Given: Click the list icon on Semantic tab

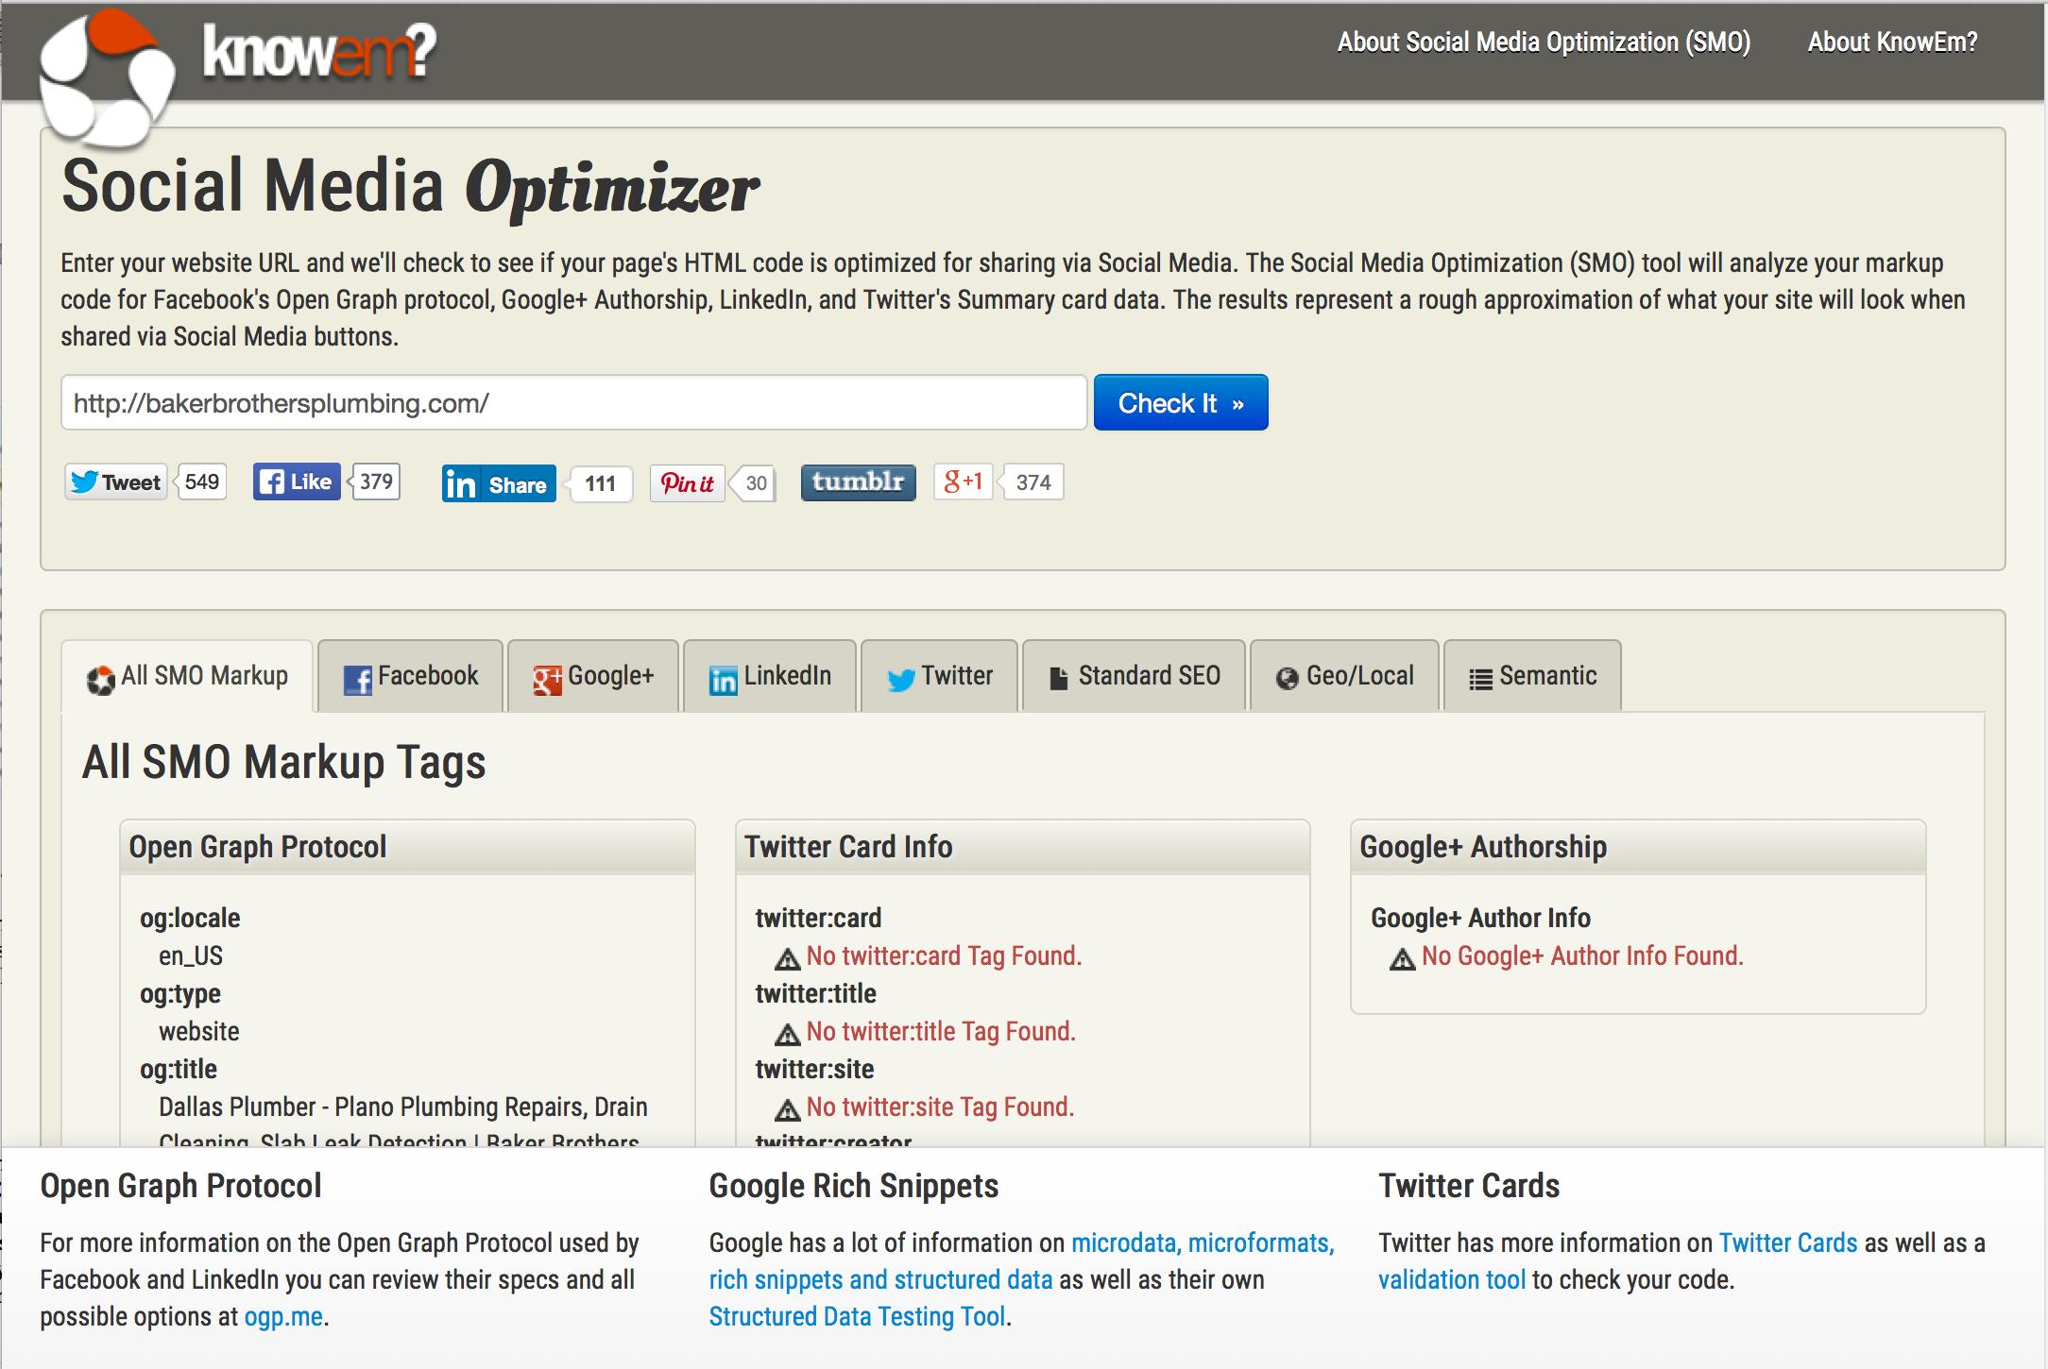Looking at the screenshot, I should [x=1480, y=679].
